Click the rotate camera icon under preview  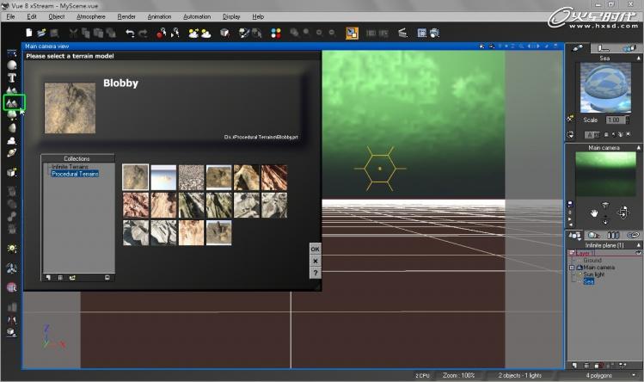pyautogui.click(x=623, y=213)
